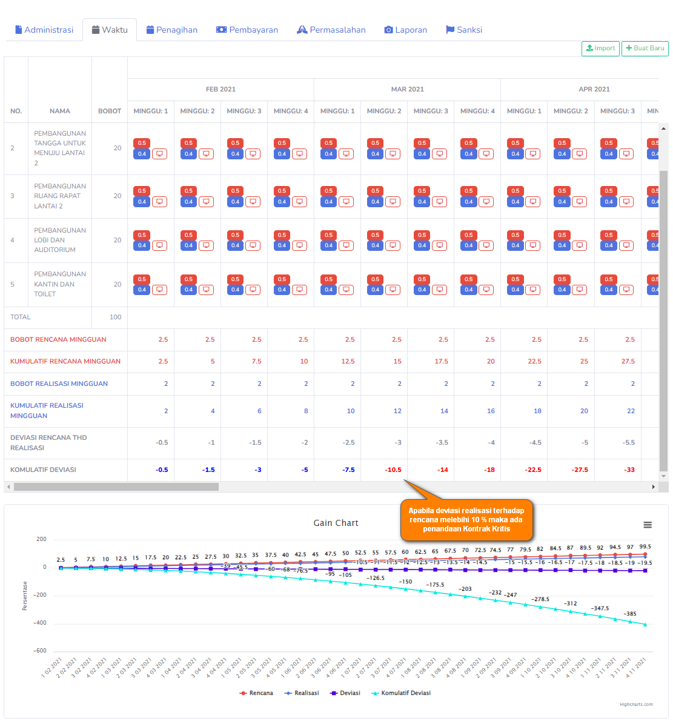Viewport: 673px width, 721px height.
Task: Click the Import button
Action: click(600, 48)
